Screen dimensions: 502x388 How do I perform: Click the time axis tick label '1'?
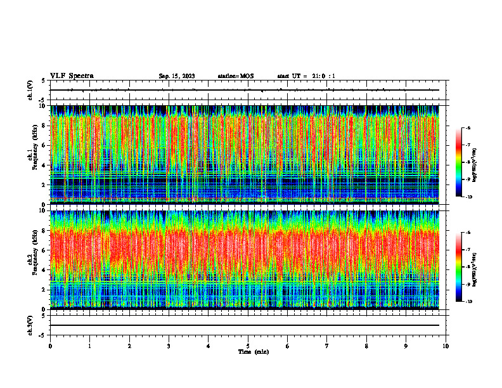pyautogui.click(x=90, y=346)
